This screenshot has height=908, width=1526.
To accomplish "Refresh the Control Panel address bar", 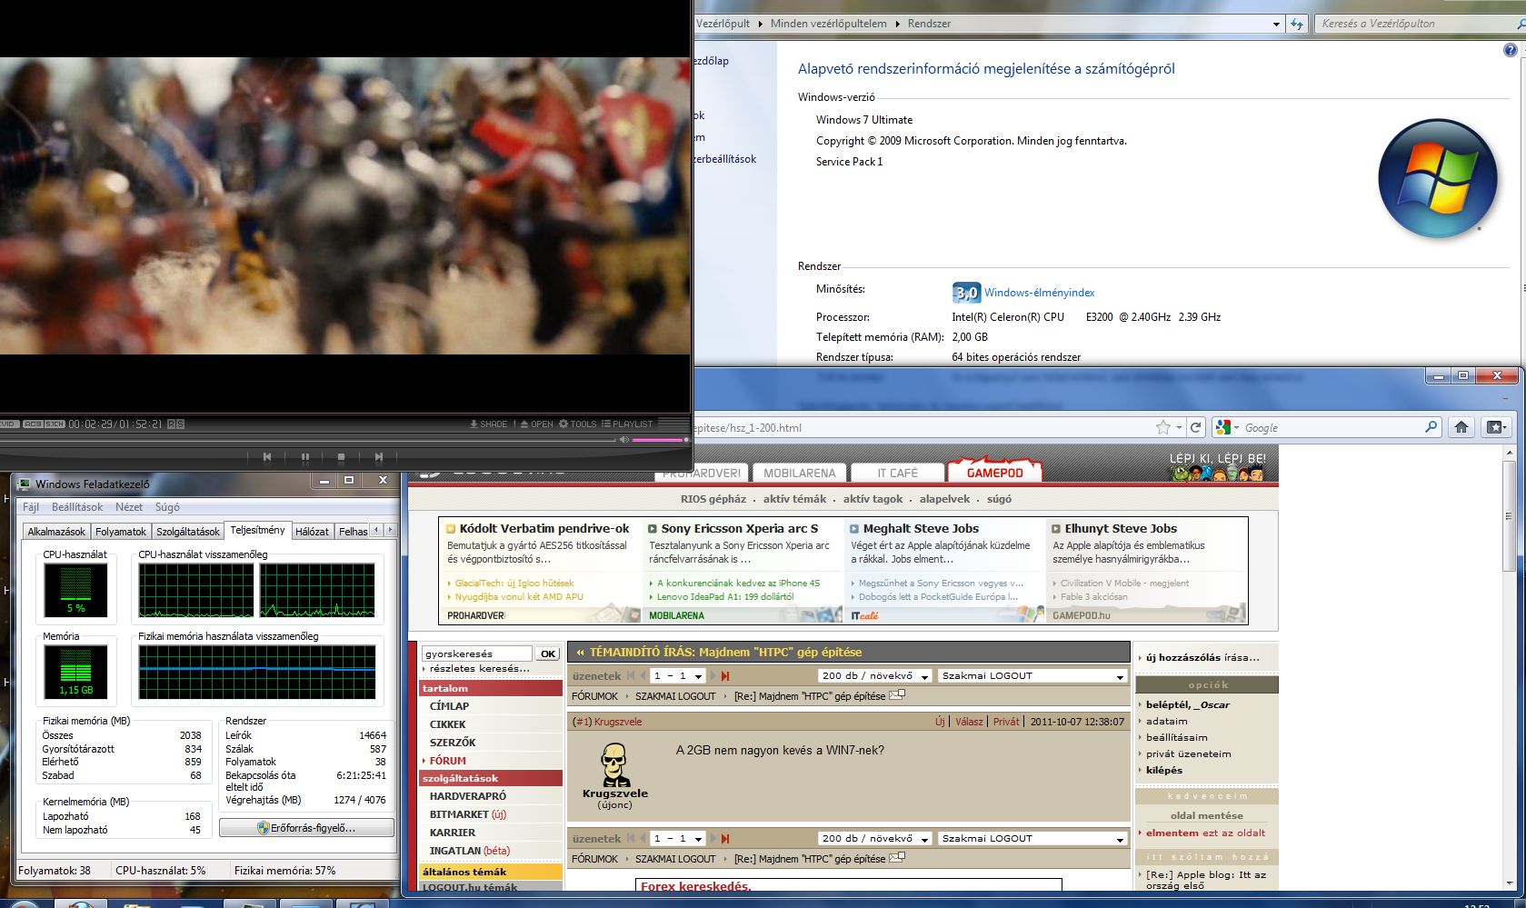I will pyautogui.click(x=1297, y=24).
